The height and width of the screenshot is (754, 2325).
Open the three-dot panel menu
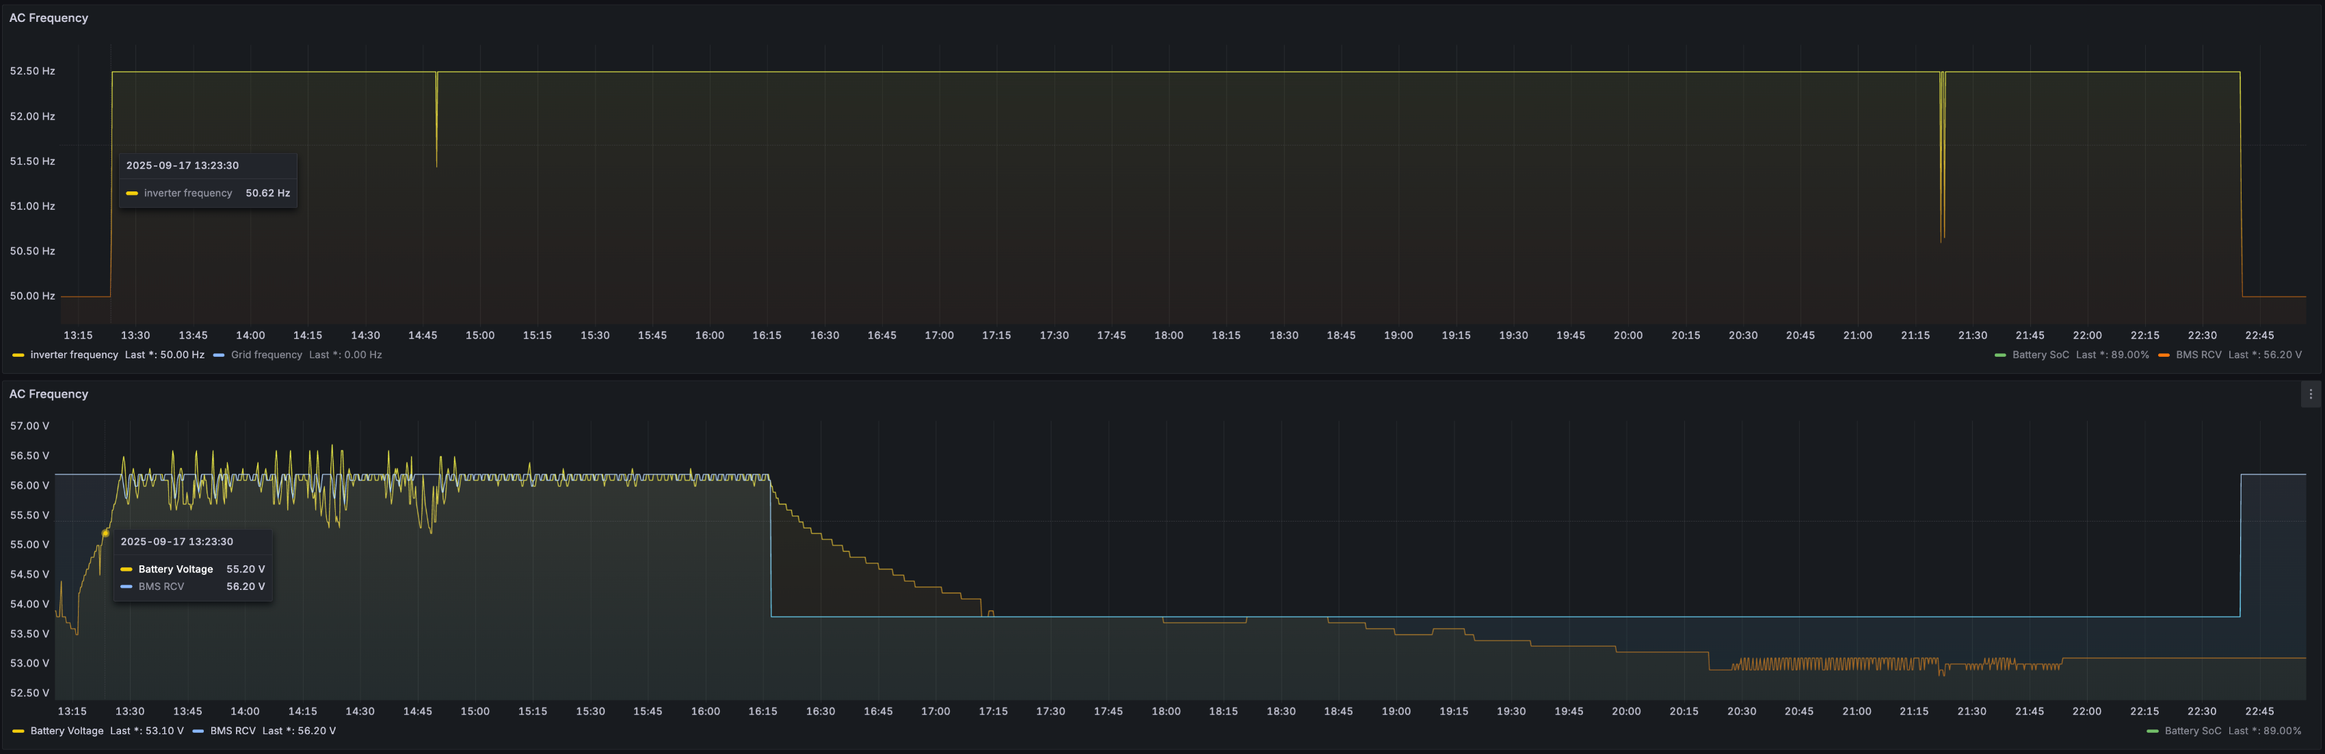tap(2310, 394)
